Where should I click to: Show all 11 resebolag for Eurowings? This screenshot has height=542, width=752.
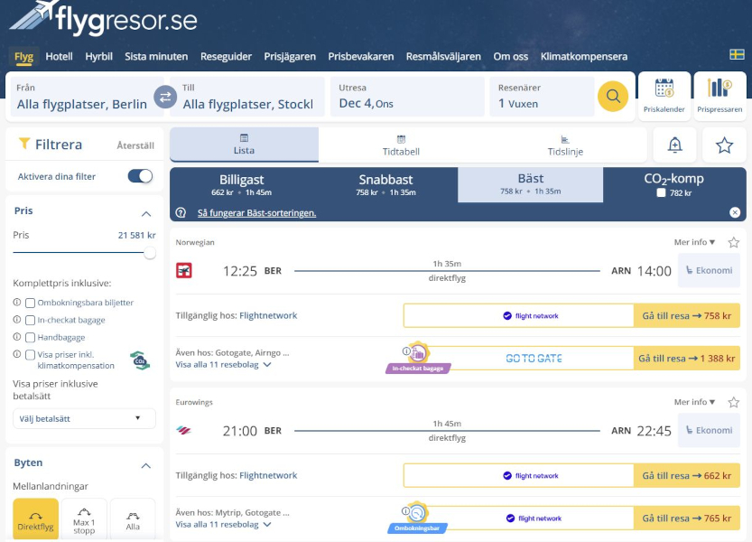[223, 525]
